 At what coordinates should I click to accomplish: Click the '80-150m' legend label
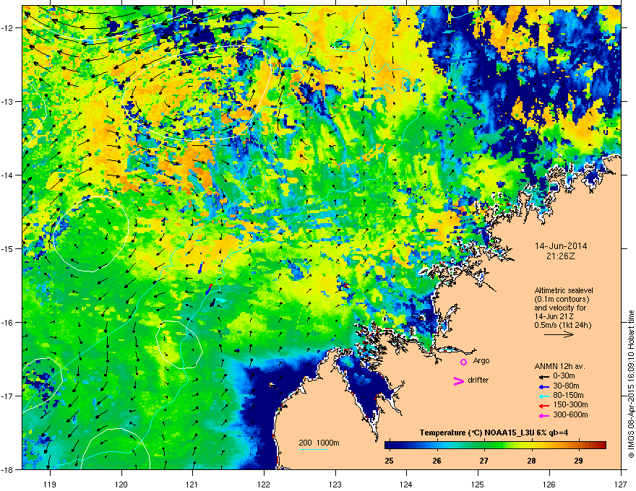(x=568, y=395)
